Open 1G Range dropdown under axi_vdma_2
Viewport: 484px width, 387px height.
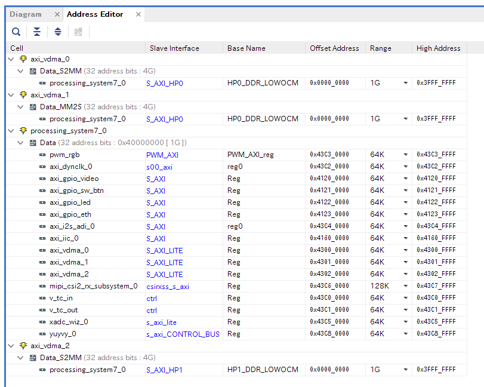tap(406, 370)
